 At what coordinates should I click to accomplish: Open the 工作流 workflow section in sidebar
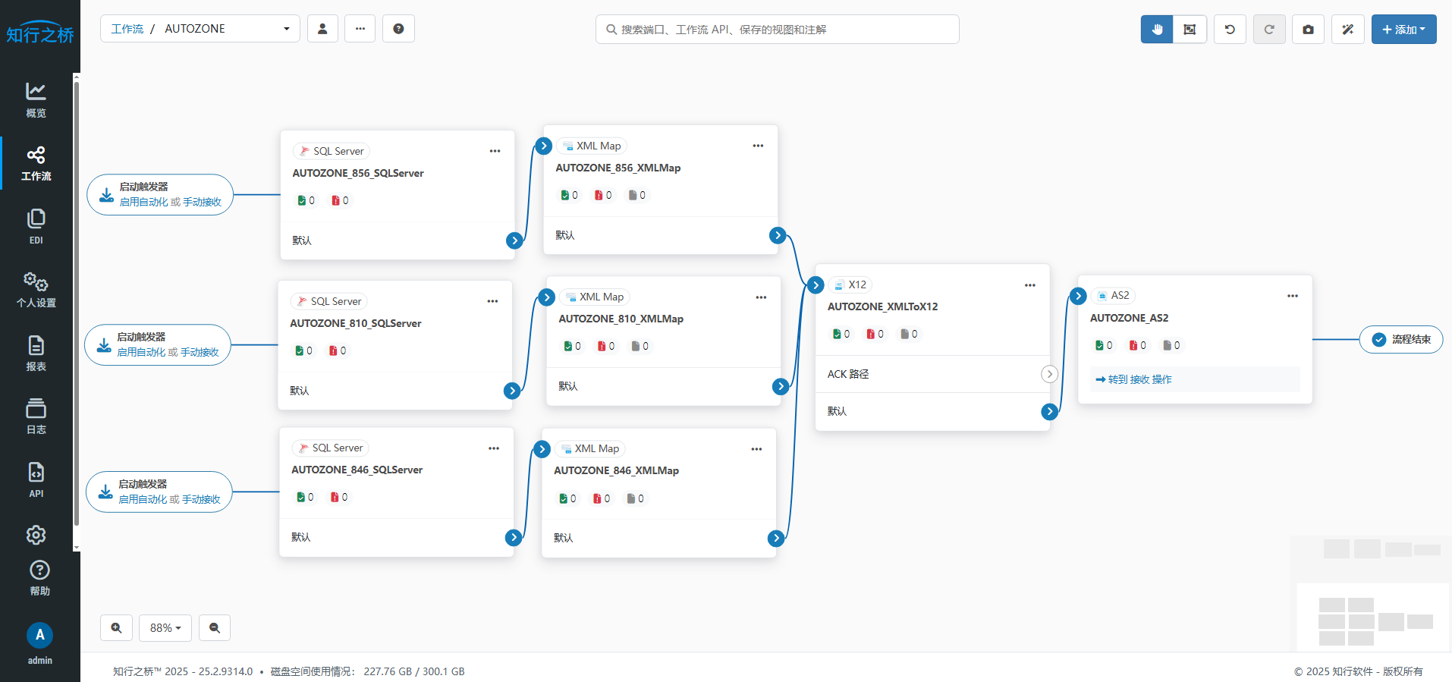(x=36, y=163)
